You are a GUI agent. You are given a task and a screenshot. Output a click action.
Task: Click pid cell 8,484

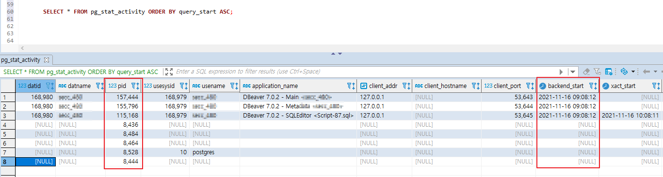pos(124,134)
